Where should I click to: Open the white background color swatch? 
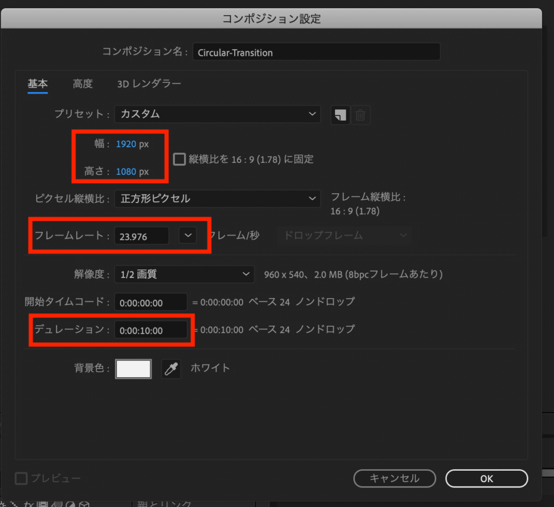[x=134, y=369]
